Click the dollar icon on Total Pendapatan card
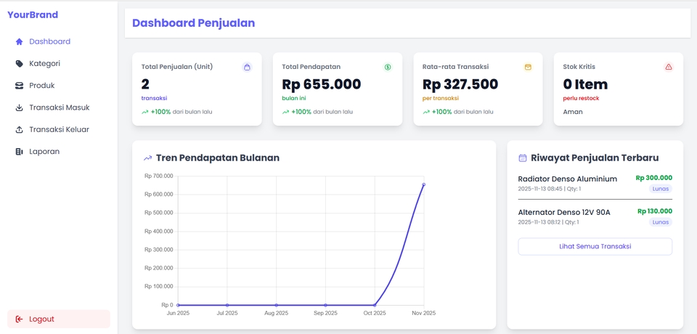The width and height of the screenshot is (697, 334). point(388,67)
